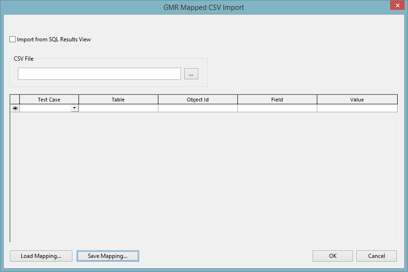Click the new row asterisk indicator

click(x=14, y=108)
